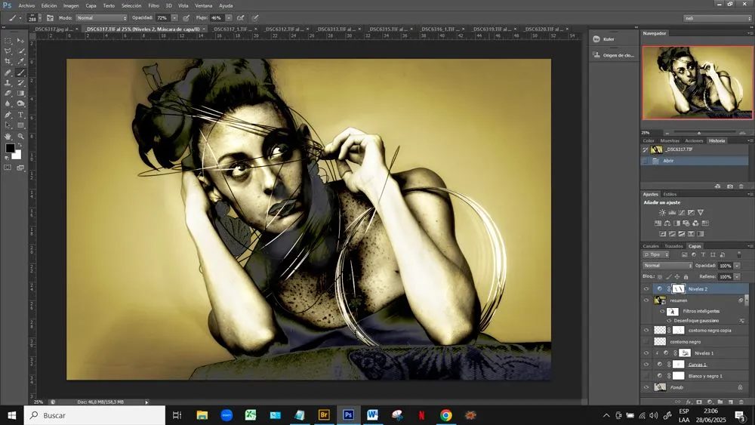The height and width of the screenshot is (425, 755).
Task: Add a Brightness/Contrast adjustment icon
Action: click(x=663, y=212)
